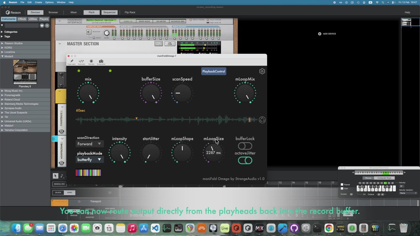Expand the Tags section
Image resolution: width=420 pixels, height=236 pixels.
coord(2,36)
